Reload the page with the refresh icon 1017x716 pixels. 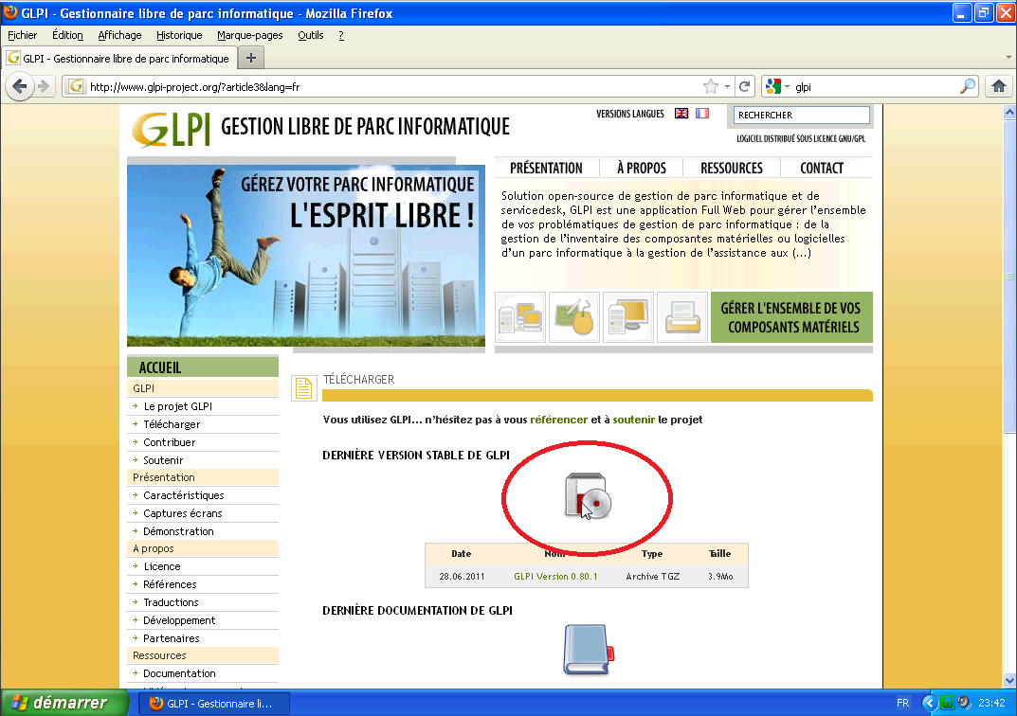(745, 86)
